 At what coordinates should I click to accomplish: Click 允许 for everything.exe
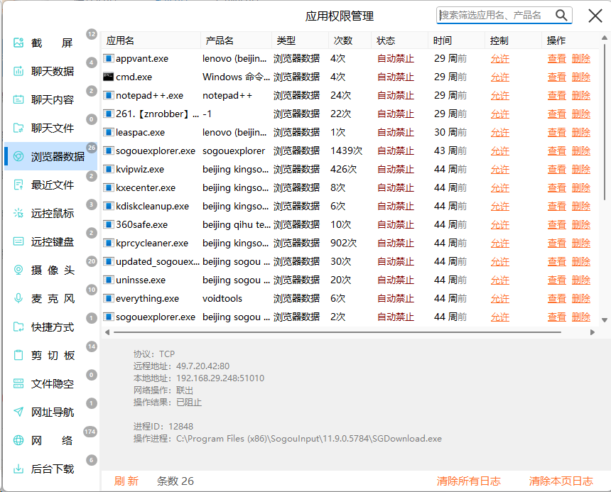click(x=500, y=299)
